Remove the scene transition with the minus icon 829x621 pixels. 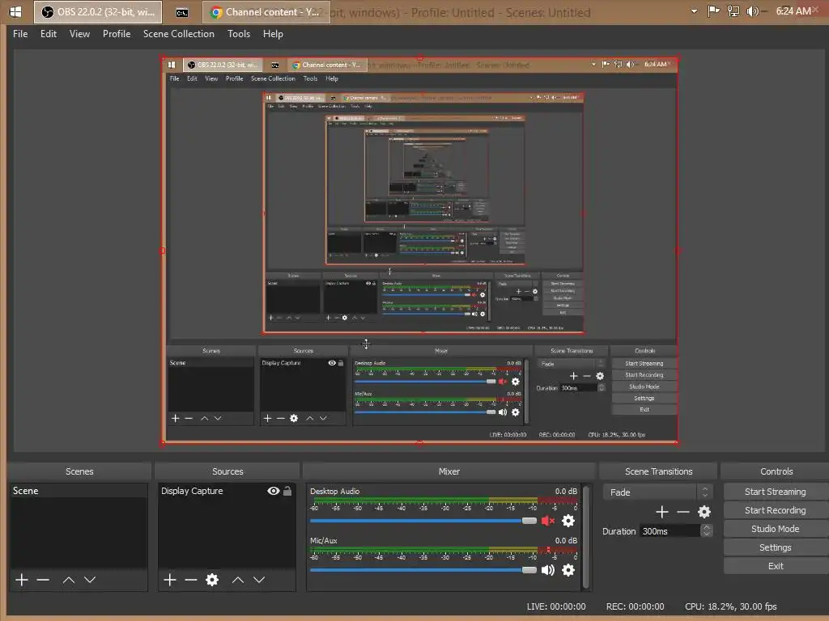(x=683, y=512)
